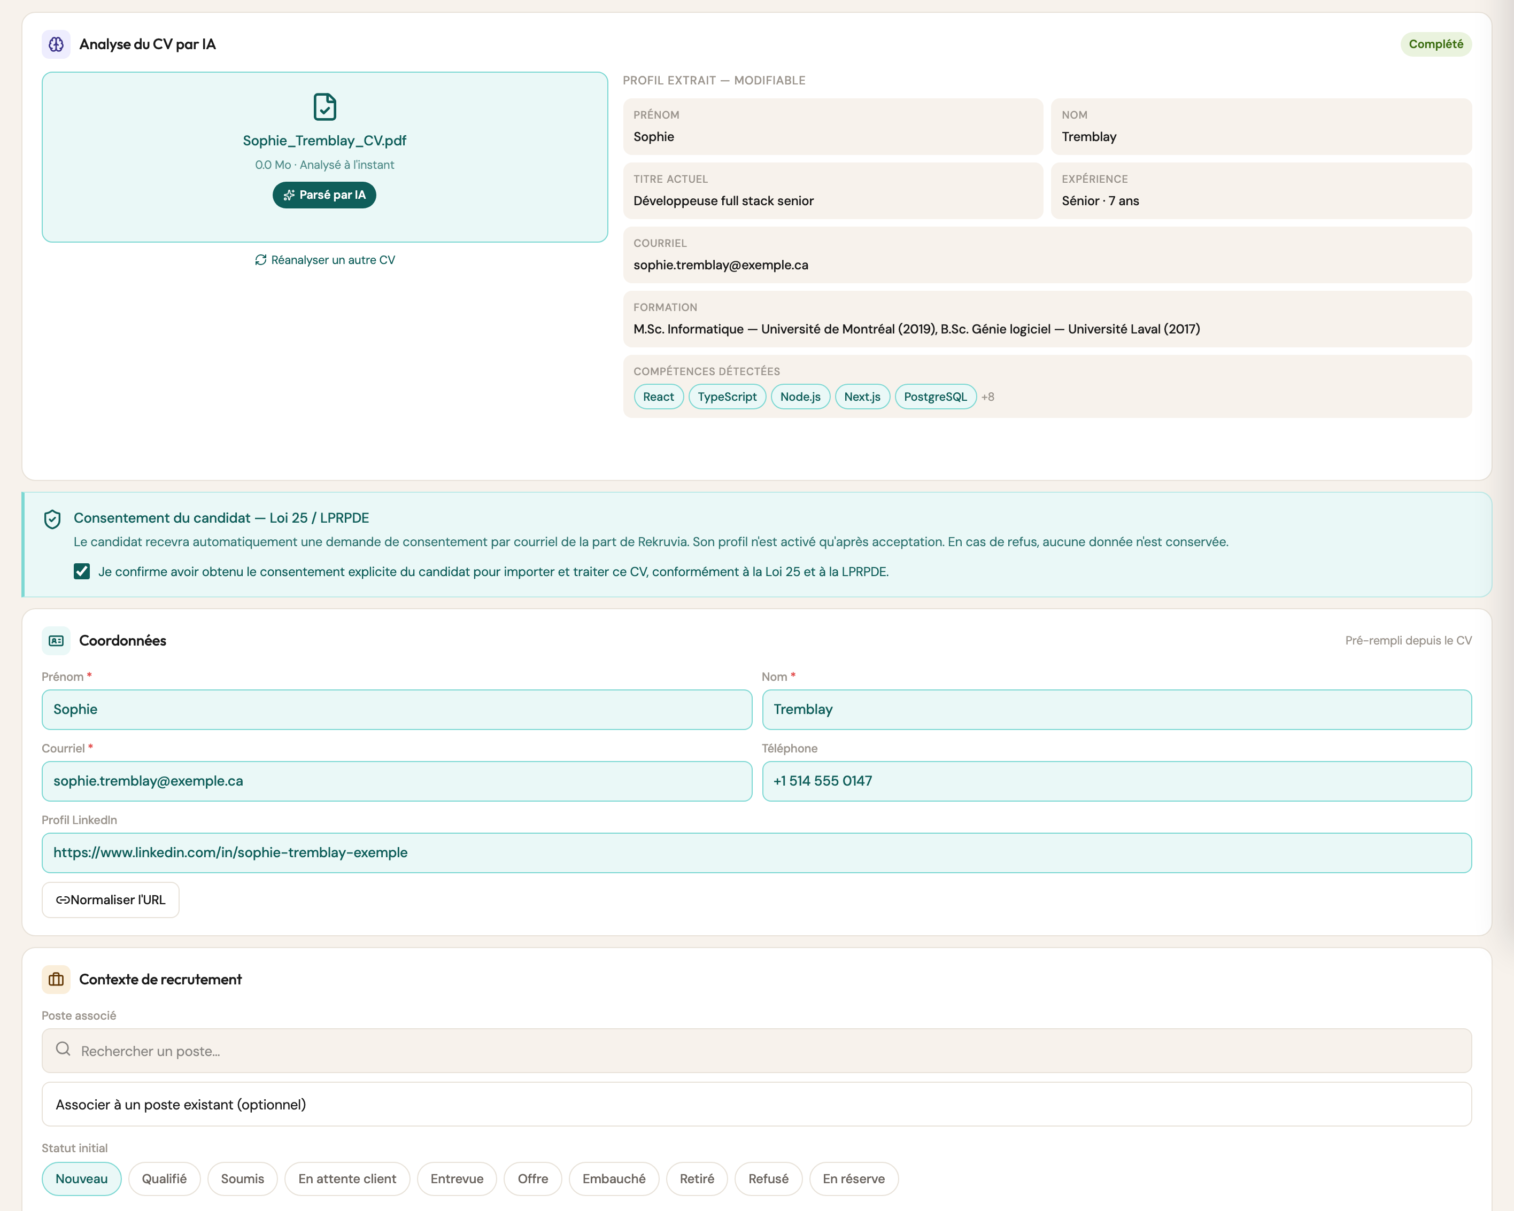Click the Profil LinkedIn URL field
The height and width of the screenshot is (1211, 1514).
(x=757, y=852)
